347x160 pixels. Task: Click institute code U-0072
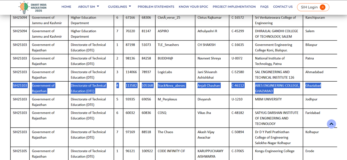237,58
